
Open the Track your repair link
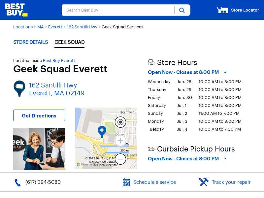231,182
